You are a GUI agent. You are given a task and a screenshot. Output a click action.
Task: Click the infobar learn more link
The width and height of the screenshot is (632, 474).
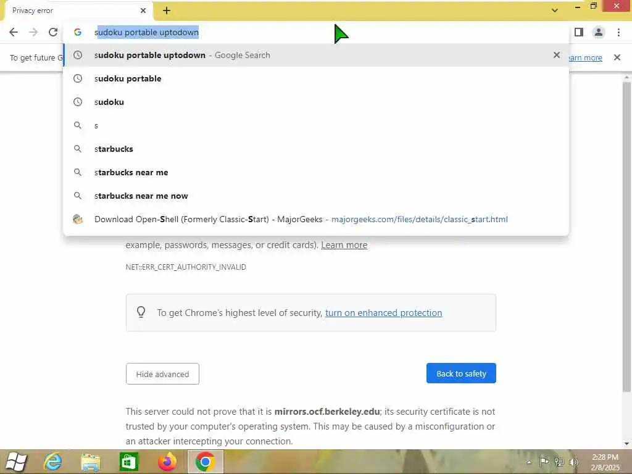coord(585,57)
